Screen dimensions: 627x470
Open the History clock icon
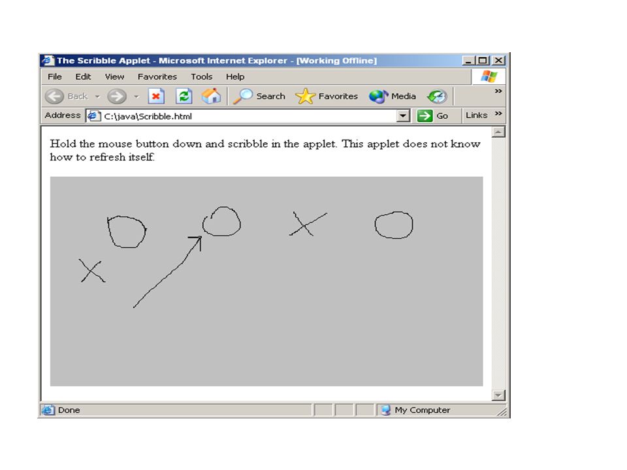coord(437,97)
